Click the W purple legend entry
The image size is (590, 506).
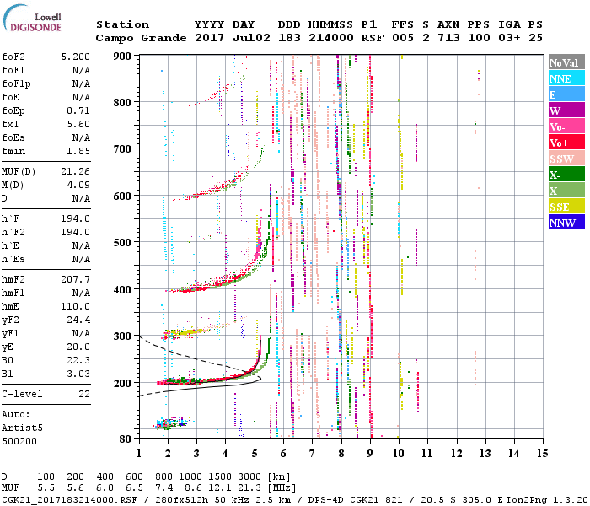(566, 110)
